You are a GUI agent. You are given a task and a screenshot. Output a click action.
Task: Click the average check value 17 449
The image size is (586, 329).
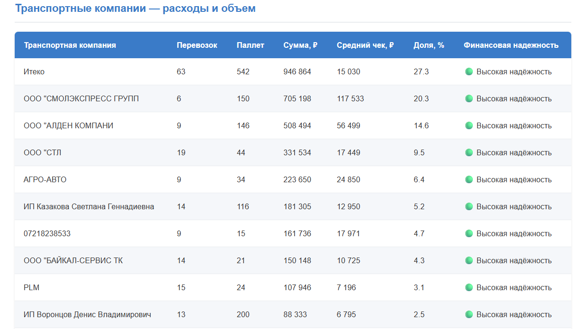click(x=349, y=152)
